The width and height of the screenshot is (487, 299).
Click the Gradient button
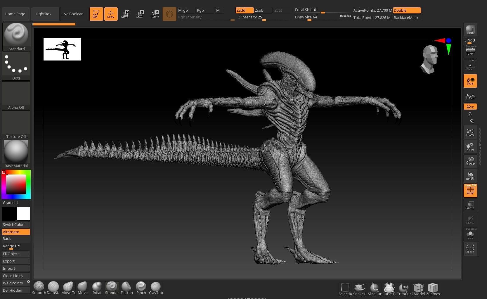coord(16,203)
